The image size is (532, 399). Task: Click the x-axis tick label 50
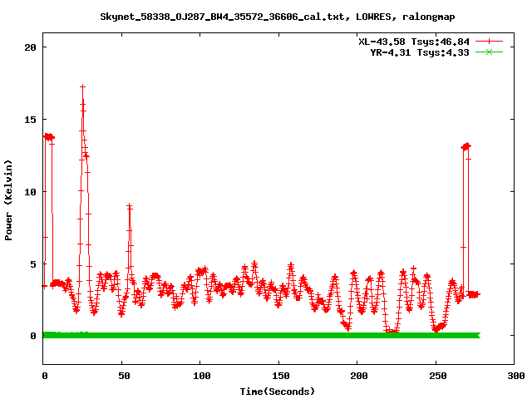click(124, 376)
